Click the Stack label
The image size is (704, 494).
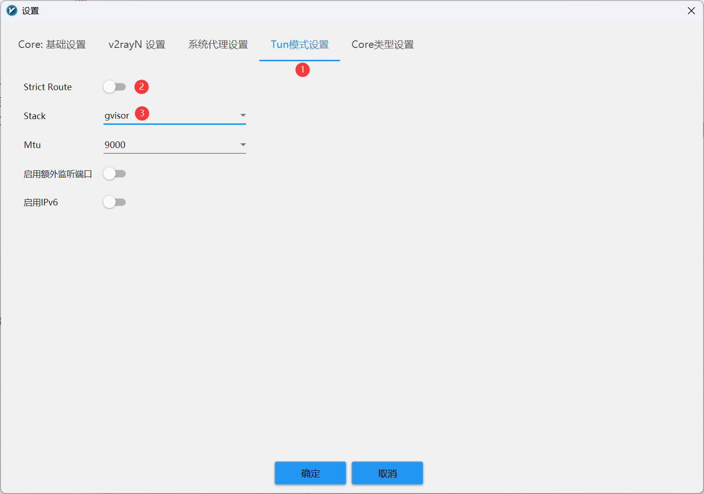(x=35, y=116)
